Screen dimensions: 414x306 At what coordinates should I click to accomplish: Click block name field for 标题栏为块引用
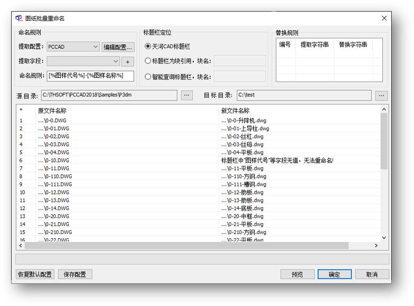pos(239,61)
